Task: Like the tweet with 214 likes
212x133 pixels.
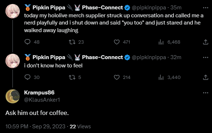Action: tap(117, 77)
